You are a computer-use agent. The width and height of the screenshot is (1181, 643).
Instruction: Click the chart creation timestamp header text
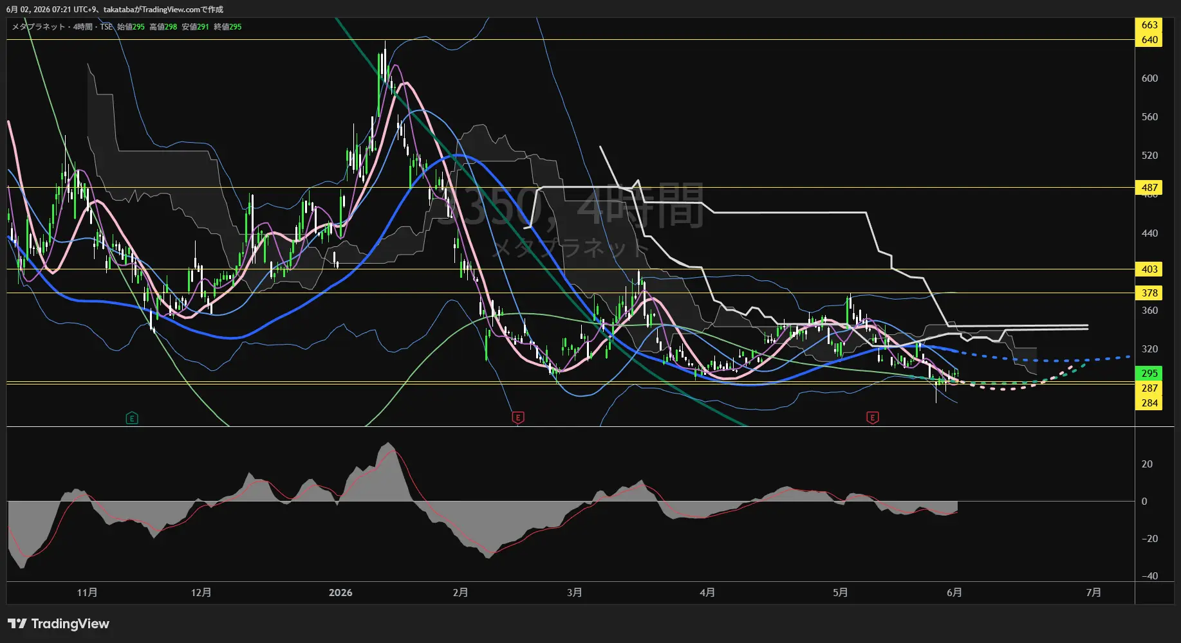[x=115, y=10]
